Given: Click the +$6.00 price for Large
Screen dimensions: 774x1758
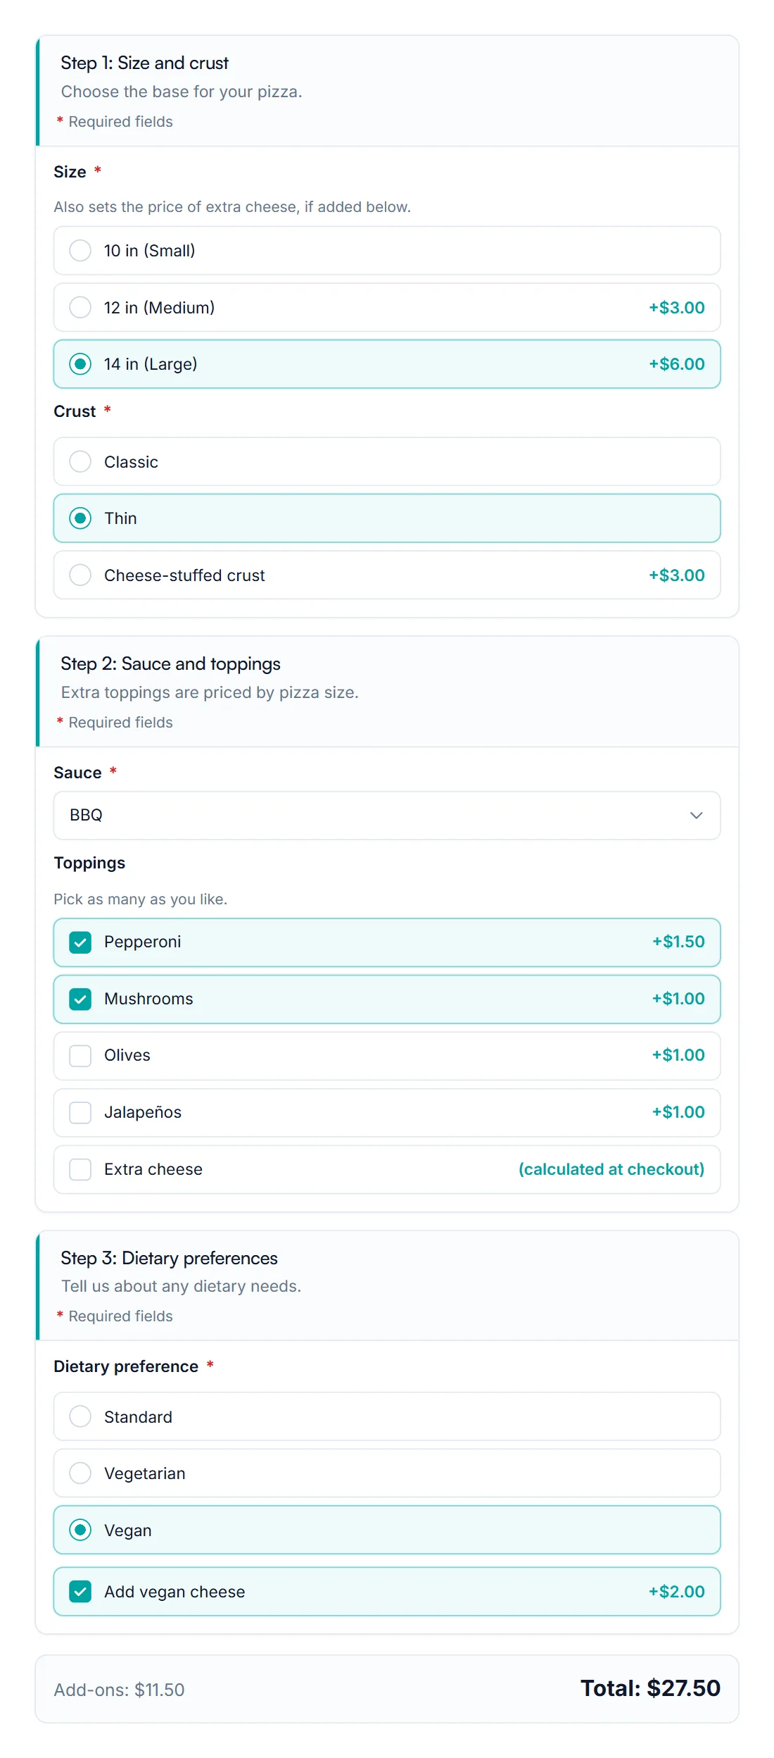Looking at the screenshot, I should (676, 364).
